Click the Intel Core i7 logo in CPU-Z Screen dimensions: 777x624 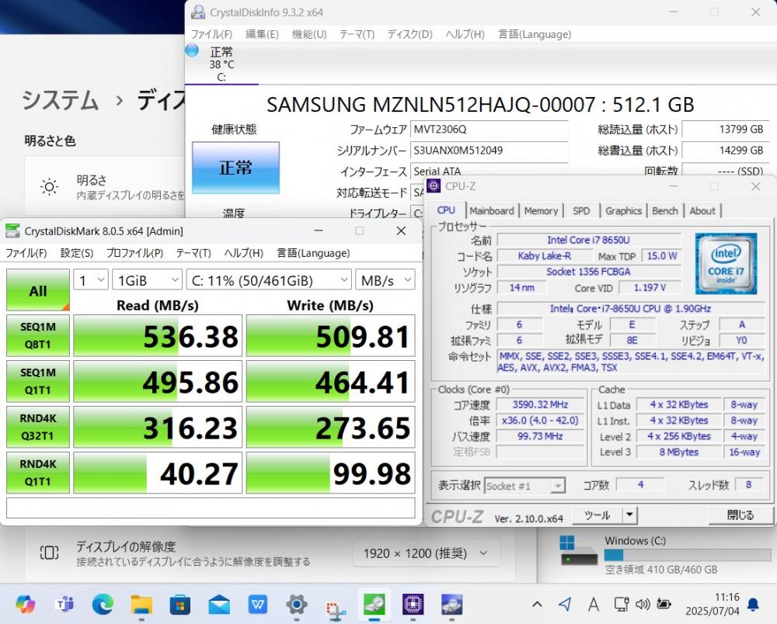tap(726, 264)
